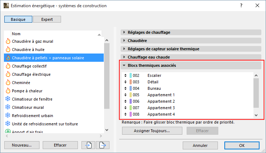Screen dimensions: 266x153
Task: Click the Nouveau... button
Action: [22, 145]
